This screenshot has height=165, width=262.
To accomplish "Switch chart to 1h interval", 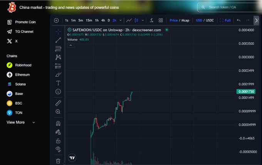I will tap(97, 20).
